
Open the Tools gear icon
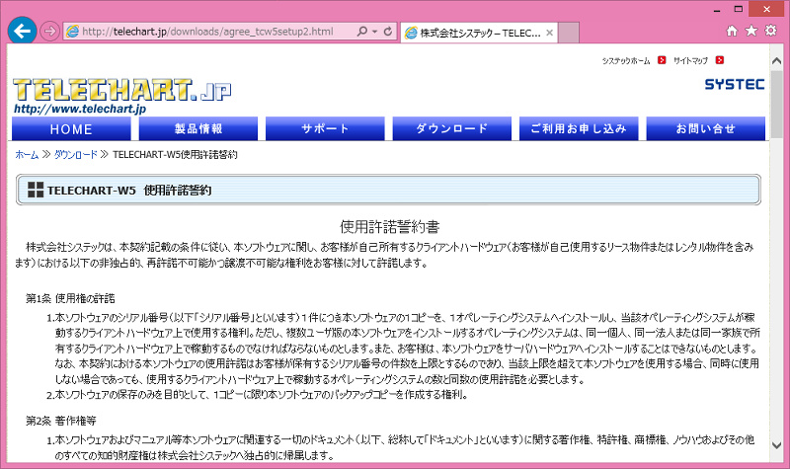771,31
